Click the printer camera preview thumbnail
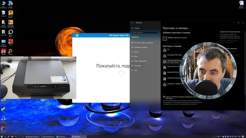 pos(38,77)
